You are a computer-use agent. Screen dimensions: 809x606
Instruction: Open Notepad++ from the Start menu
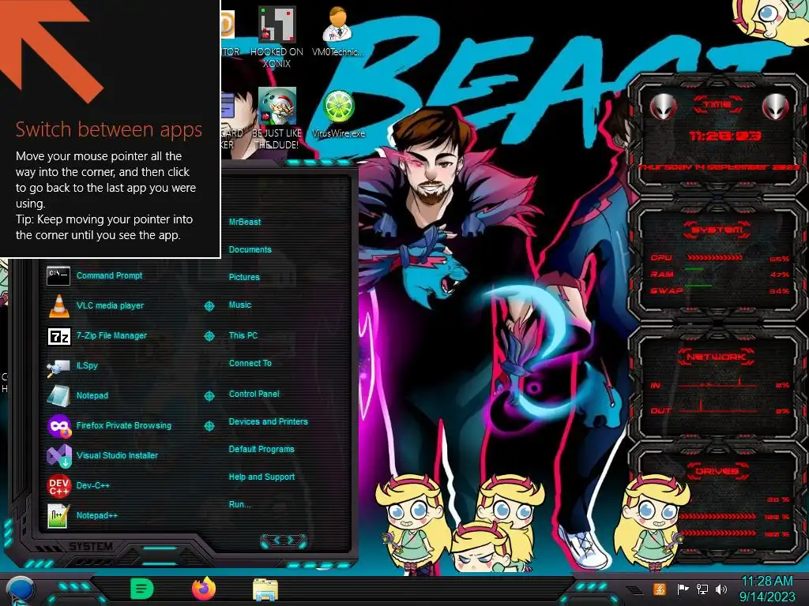[82, 515]
